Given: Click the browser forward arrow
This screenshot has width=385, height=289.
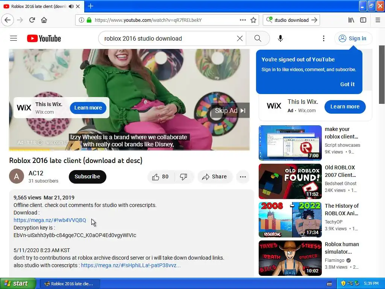Looking at the screenshot, I should (20, 20).
